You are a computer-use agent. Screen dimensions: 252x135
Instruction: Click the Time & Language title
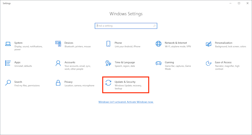pyautogui.click(x=125, y=62)
